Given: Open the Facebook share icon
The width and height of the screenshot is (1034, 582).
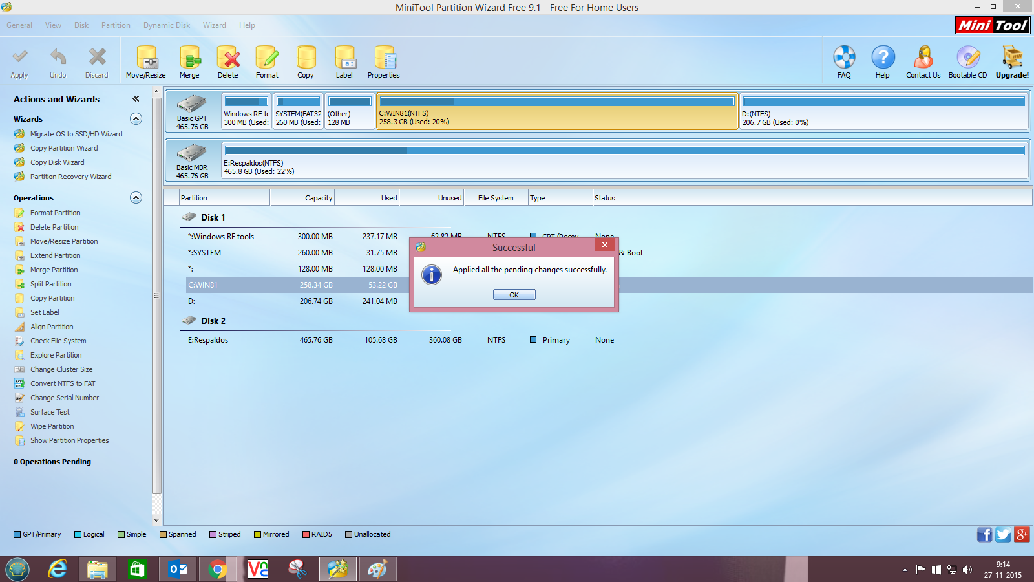Looking at the screenshot, I should [984, 534].
